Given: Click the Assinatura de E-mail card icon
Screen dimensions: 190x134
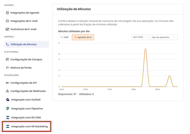Looking at the screenshot, I should [7, 29].
